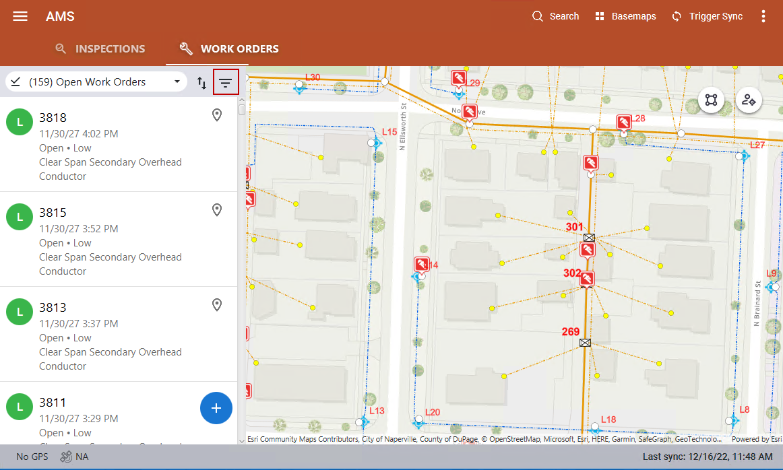783x470 pixels.
Task: Click the streetlight symbol at L15
Action: click(377, 143)
